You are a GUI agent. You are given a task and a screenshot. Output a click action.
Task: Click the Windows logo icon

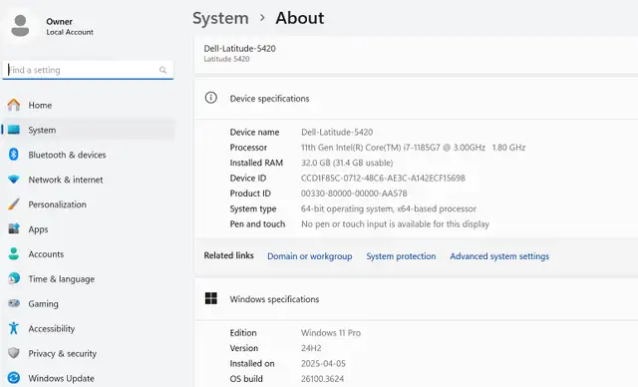coord(210,298)
